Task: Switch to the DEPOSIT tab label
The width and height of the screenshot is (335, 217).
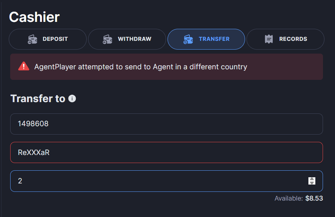Action: pos(55,39)
